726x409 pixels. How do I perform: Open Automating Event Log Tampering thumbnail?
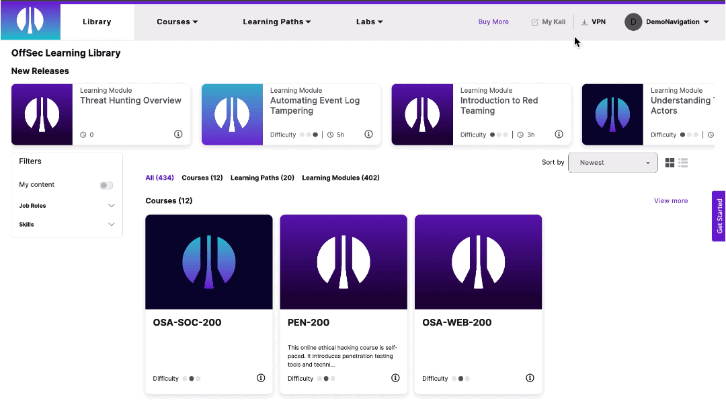[x=232, y=114]
